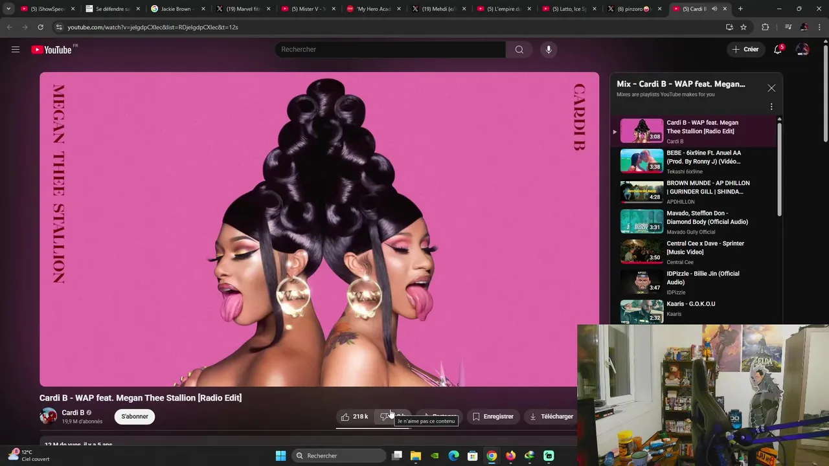Open Microsoft Store from the taskbar
This screenshot has width=829, height=466.
pyautogui.click(x=473, y=456)
